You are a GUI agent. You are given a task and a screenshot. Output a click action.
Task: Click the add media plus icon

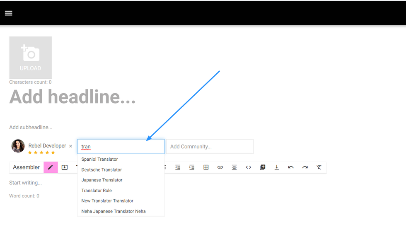pos(262,167)
